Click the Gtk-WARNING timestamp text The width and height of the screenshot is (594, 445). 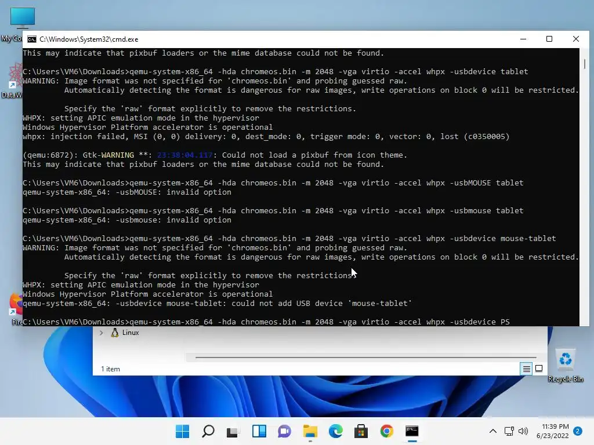pyautogui.click(x=185, y=155)
